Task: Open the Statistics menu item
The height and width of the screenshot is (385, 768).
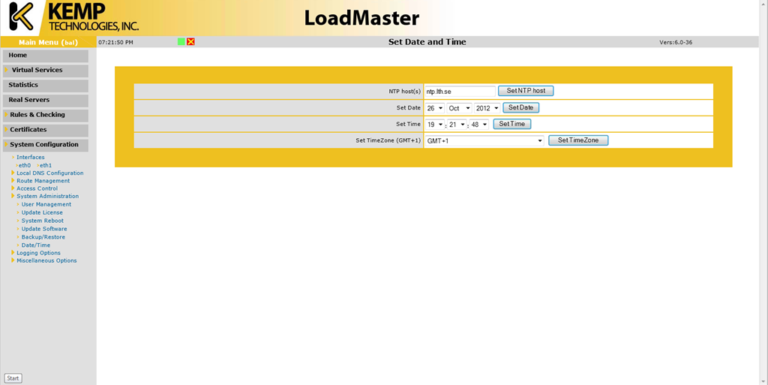Action: click(46, 86)
